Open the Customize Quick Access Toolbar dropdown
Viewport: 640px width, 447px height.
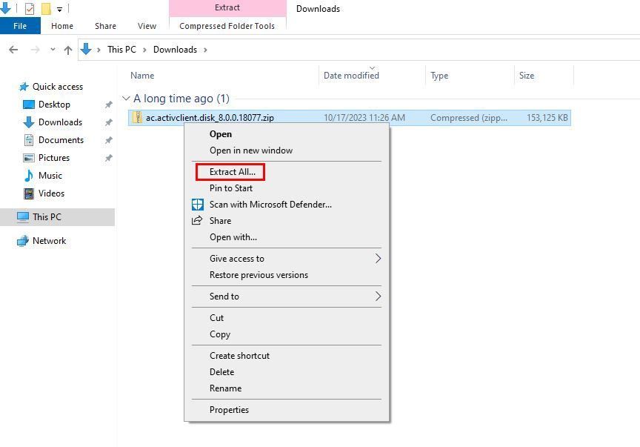59,9
